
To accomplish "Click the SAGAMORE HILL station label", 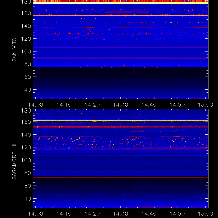I will point(14,159).
